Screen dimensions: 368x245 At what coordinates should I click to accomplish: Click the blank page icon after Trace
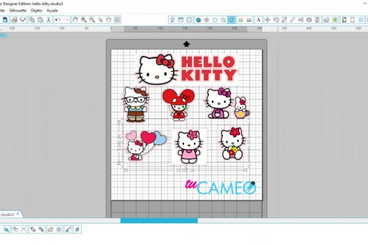coord(352,20)
